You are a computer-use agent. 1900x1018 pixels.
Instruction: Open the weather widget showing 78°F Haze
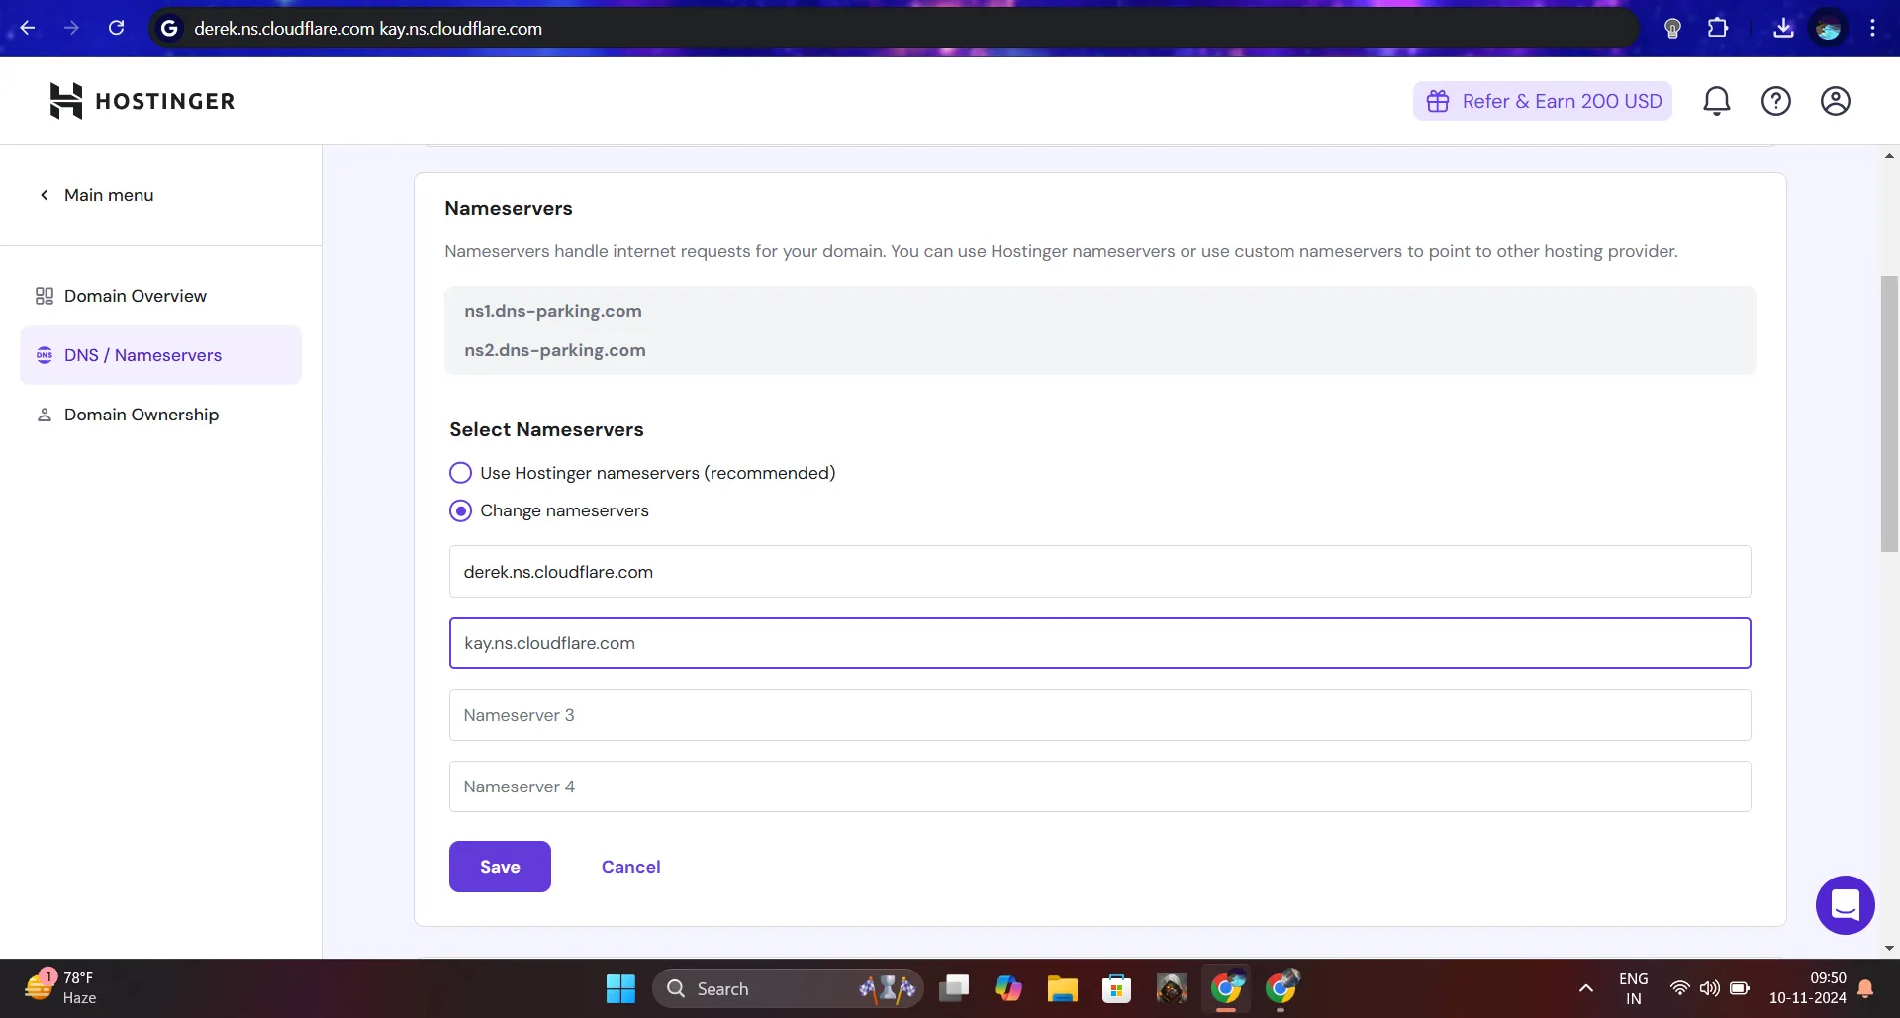point(61,987)
